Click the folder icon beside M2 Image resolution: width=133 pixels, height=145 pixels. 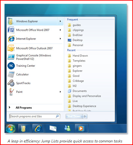pos(69,86)
